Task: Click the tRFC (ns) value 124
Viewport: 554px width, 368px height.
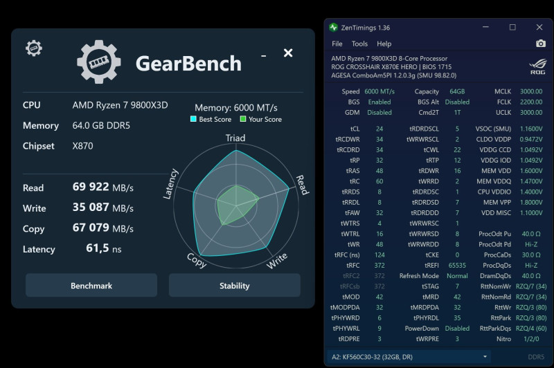Action: pos(379,255)
